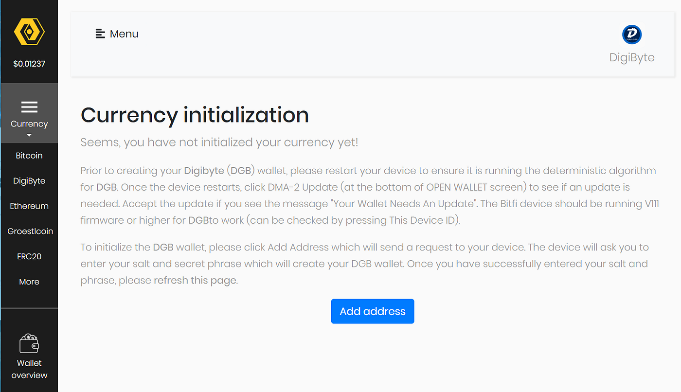This screenshot has width=681, height=392.
Task: Expand the More currencies entry
Action: (x=29, y=282)
